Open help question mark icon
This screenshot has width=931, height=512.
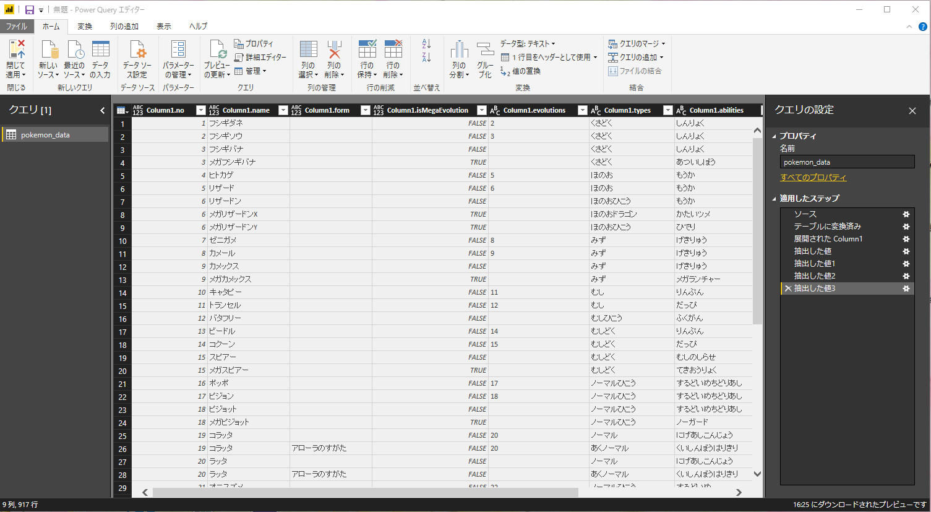922,27
